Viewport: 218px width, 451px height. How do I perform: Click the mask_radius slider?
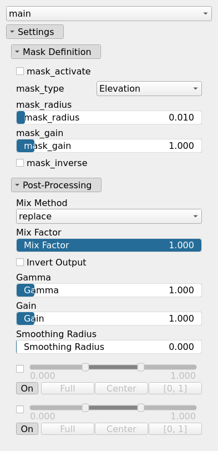109,117
